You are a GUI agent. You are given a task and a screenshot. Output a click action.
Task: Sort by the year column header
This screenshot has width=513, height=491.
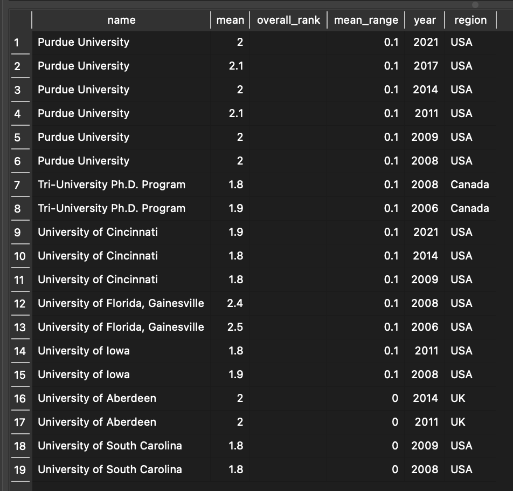pos(425,21)
